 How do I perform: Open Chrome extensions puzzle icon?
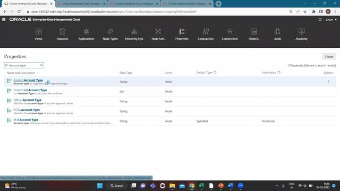coord(313,12)
